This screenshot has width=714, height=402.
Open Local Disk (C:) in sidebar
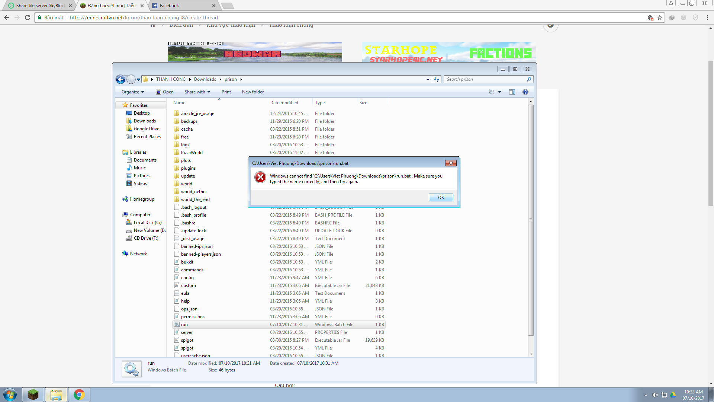[x=147, y=223]
